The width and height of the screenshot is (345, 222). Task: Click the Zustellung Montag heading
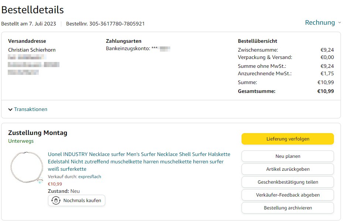pyautogui.click(x=38, y=133)
